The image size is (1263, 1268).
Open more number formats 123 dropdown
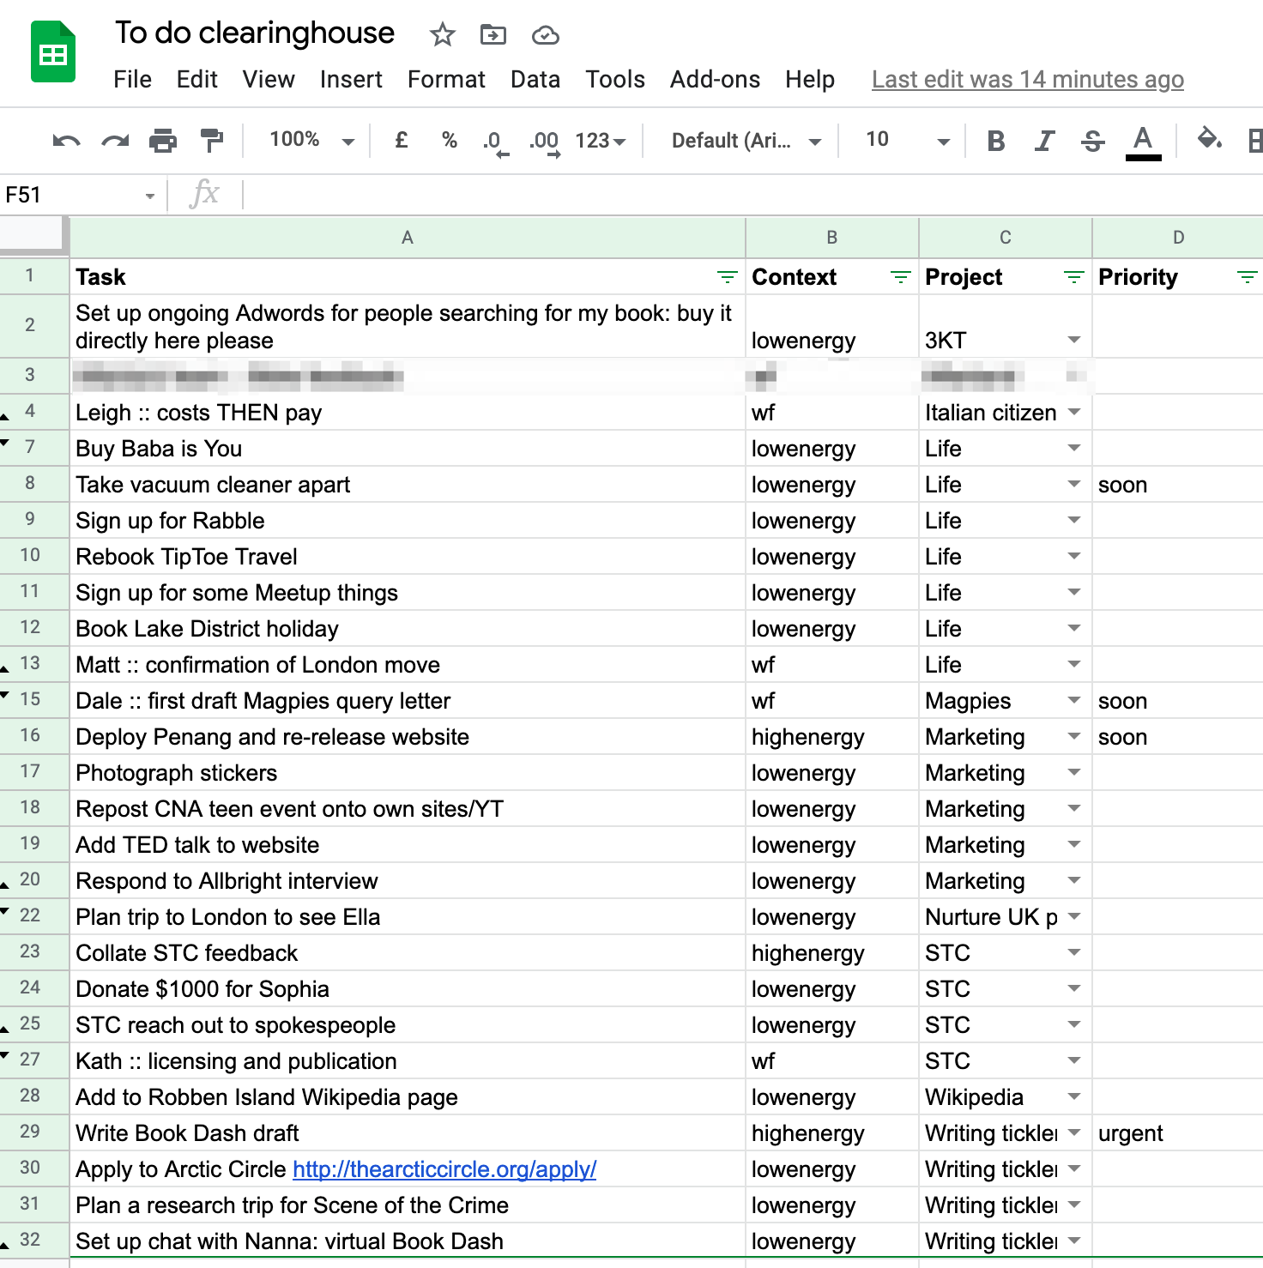pos(601,141)
